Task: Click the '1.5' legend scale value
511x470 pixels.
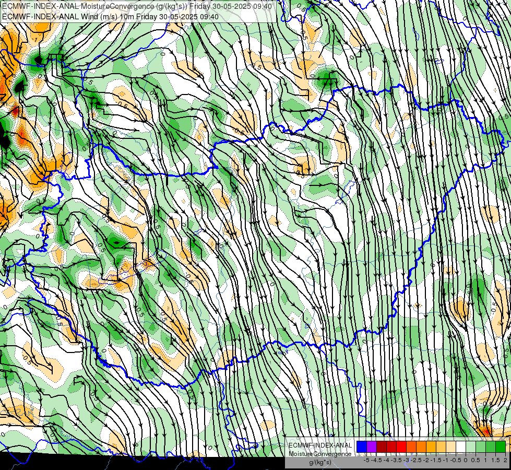Action: coord(496,460)
